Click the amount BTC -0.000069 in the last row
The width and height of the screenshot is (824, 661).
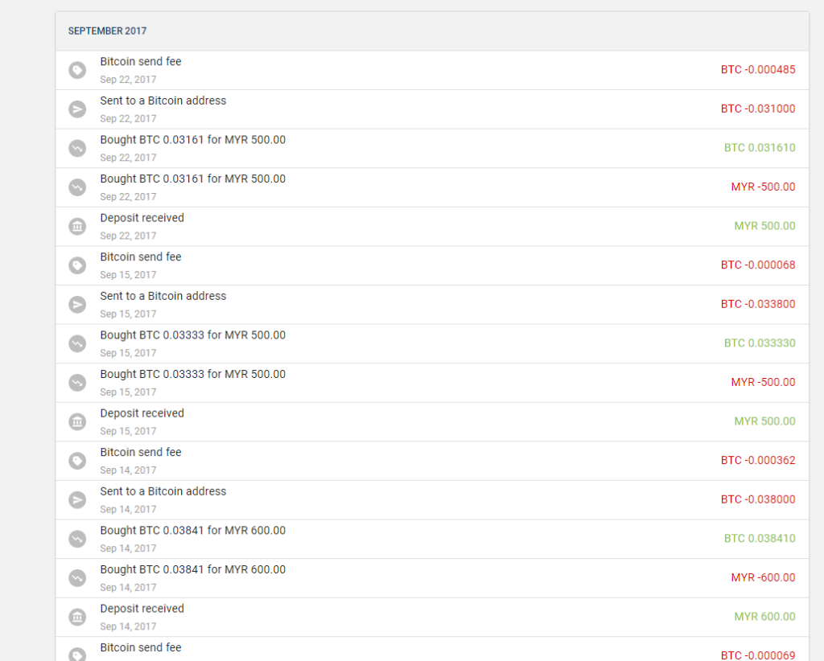tap(758, 655)
